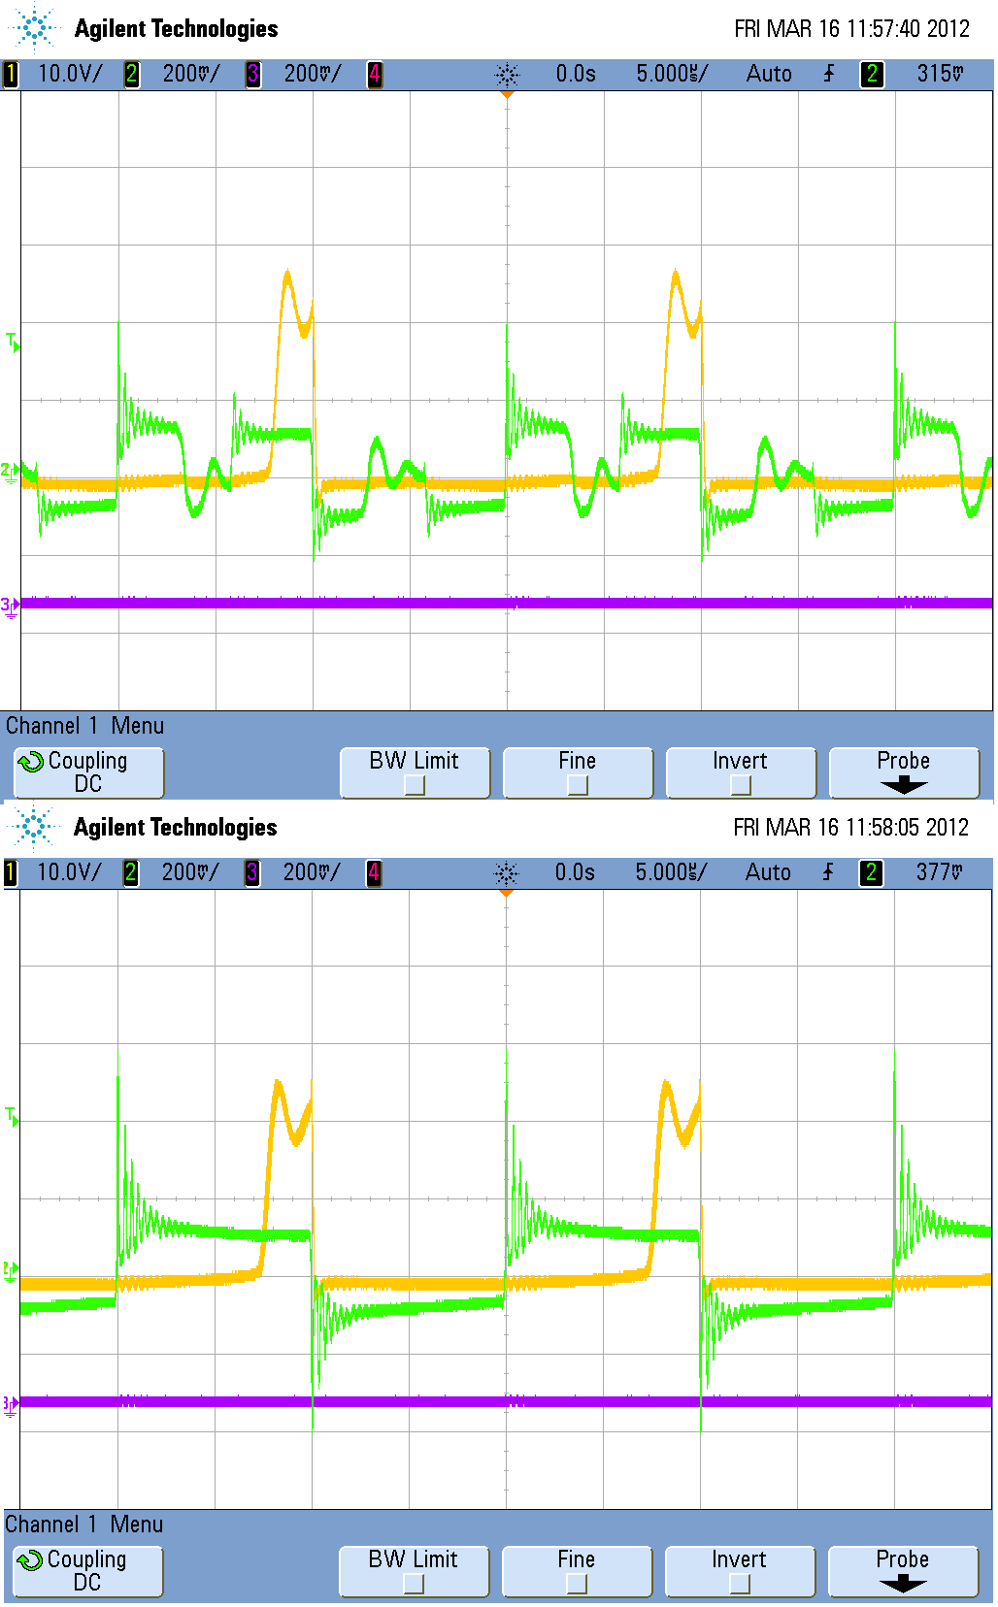Toggle Invert checkbox in bottom menu
Screen dimensions: 998x1607
pos(740,1584)
